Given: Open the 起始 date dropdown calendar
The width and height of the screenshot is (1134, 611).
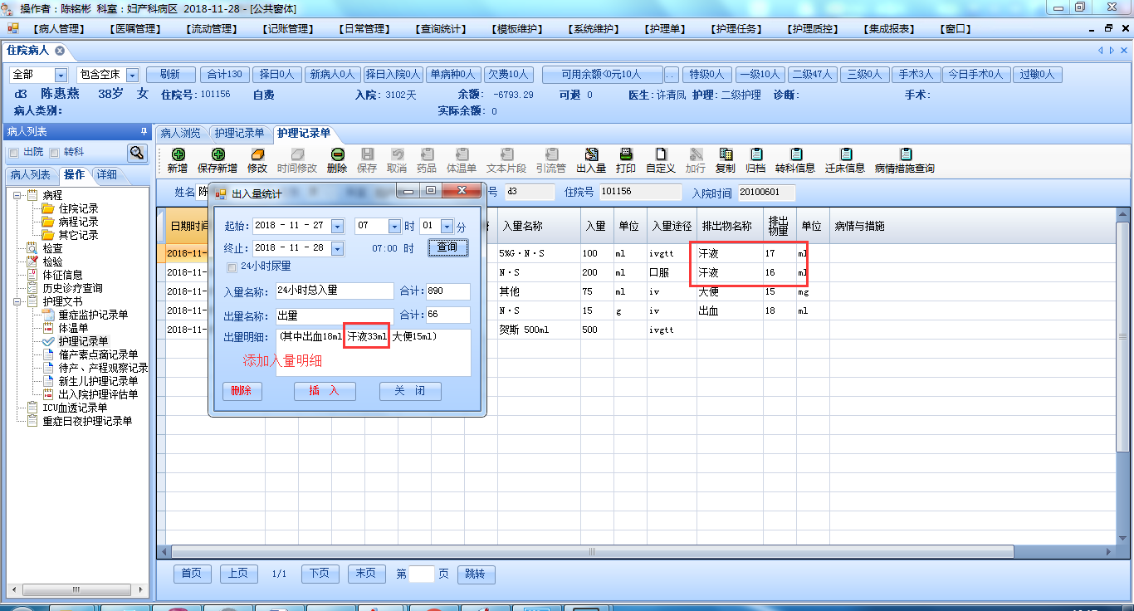Looking at the screenshot, I should (x=337, y=226).
